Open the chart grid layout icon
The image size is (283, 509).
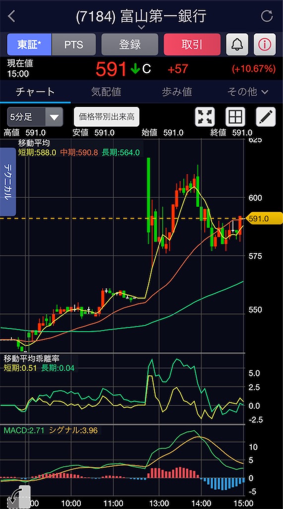pyautogui.click(x=235, y=116)
